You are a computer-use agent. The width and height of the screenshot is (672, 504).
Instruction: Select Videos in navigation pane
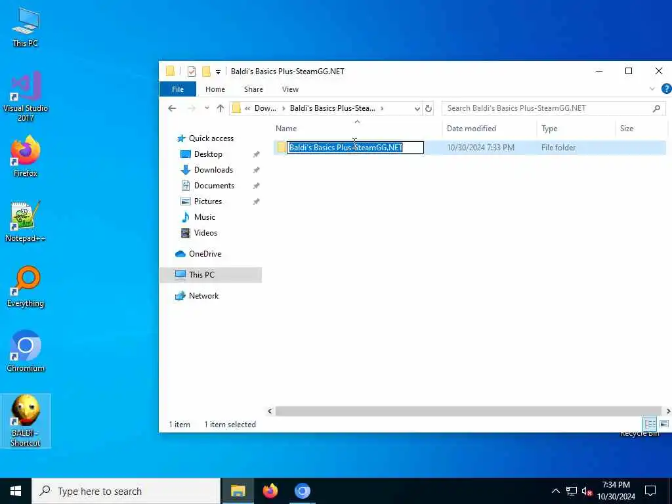click(205, 233)
